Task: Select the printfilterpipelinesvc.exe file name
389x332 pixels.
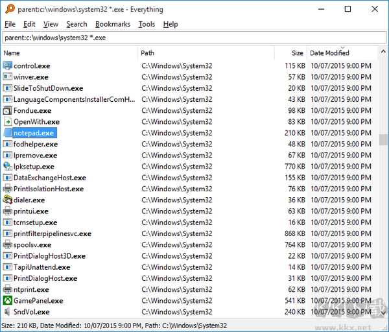Action: coord(53,233)
